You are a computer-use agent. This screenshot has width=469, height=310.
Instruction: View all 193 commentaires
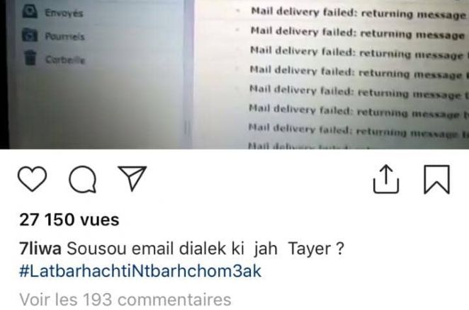point(125,299)
